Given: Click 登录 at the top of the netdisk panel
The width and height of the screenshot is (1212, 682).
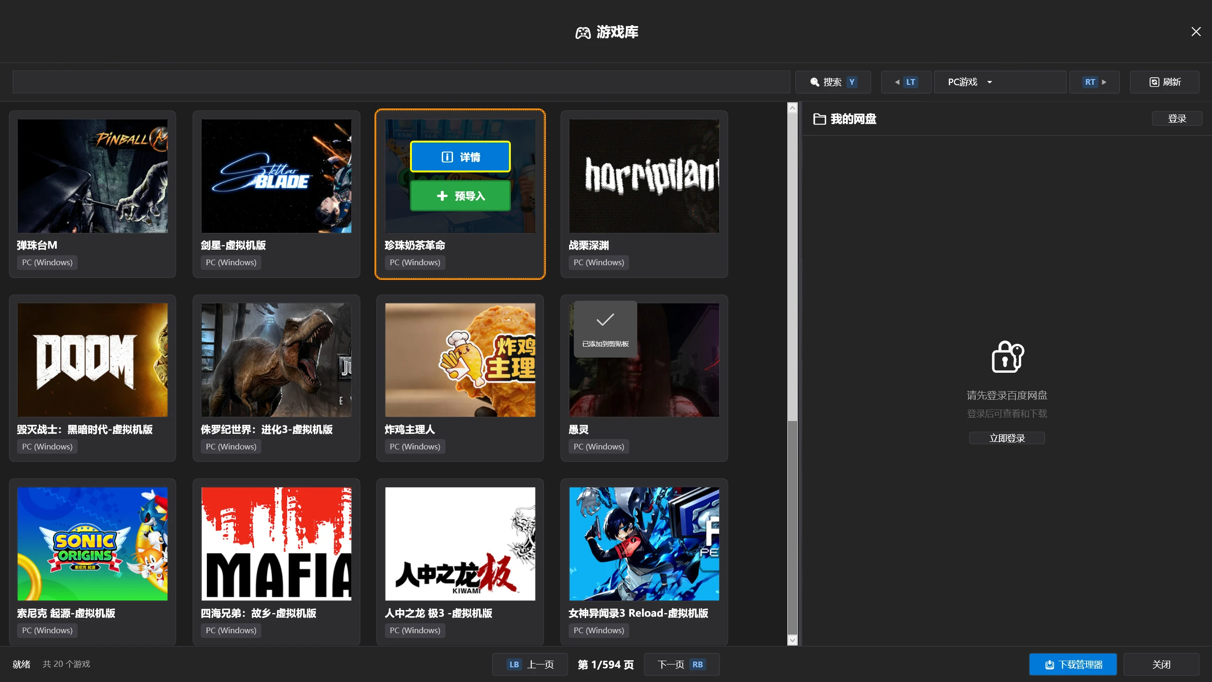Looking at the screenshot, I should click(x=1176, y=118).
